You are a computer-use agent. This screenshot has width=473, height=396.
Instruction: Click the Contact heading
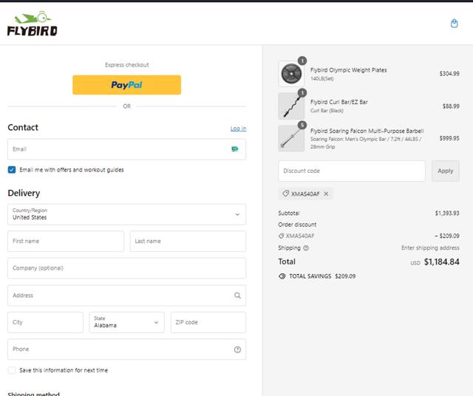point(23,128)
